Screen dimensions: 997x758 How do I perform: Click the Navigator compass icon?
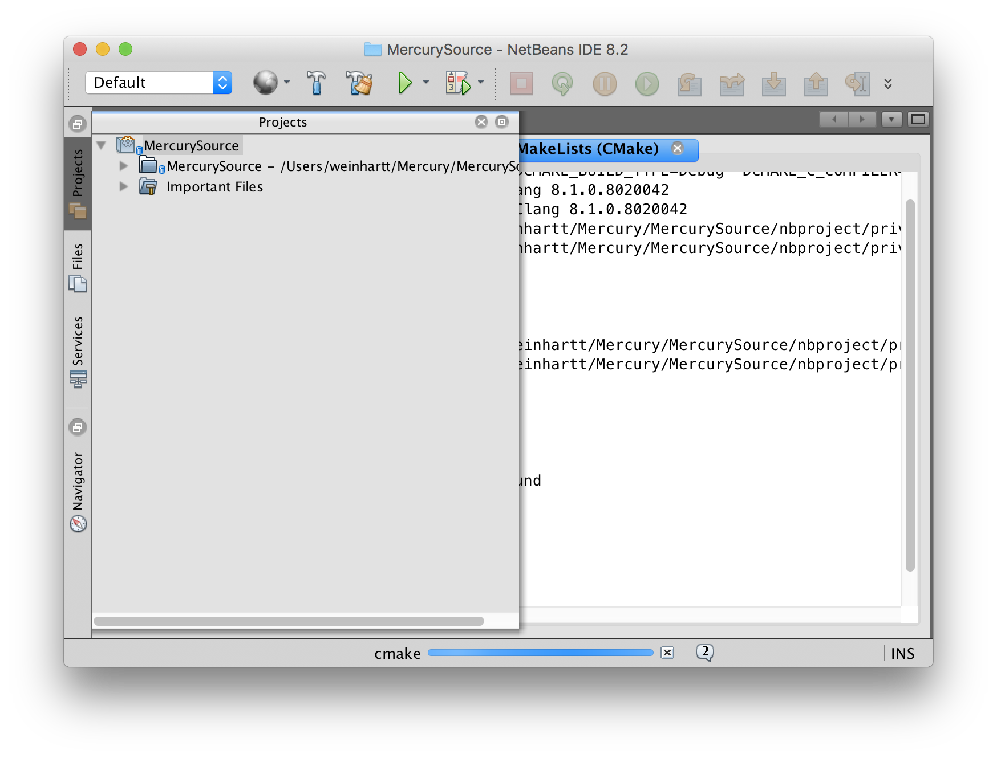(x=78, y=524)
